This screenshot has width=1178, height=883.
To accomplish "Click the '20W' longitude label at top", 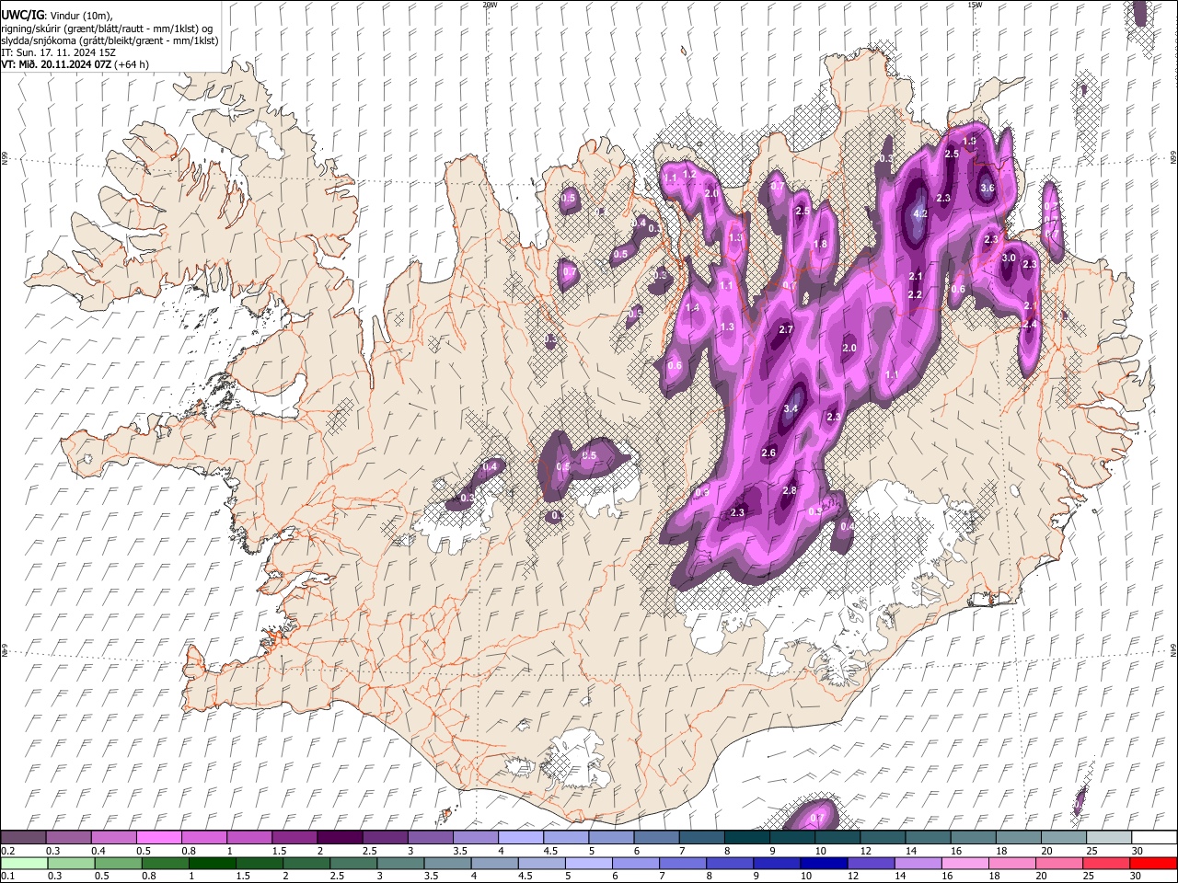I will pos(490,5).
